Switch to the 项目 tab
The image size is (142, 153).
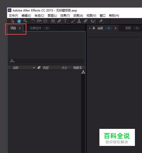(13, 28)
